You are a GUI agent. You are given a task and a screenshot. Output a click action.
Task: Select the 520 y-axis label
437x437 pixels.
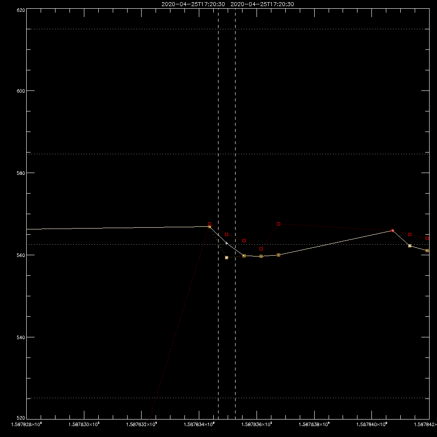coord(21,418)
